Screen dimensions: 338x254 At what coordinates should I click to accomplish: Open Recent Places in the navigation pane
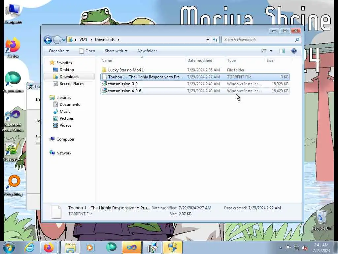coord(71,84)
